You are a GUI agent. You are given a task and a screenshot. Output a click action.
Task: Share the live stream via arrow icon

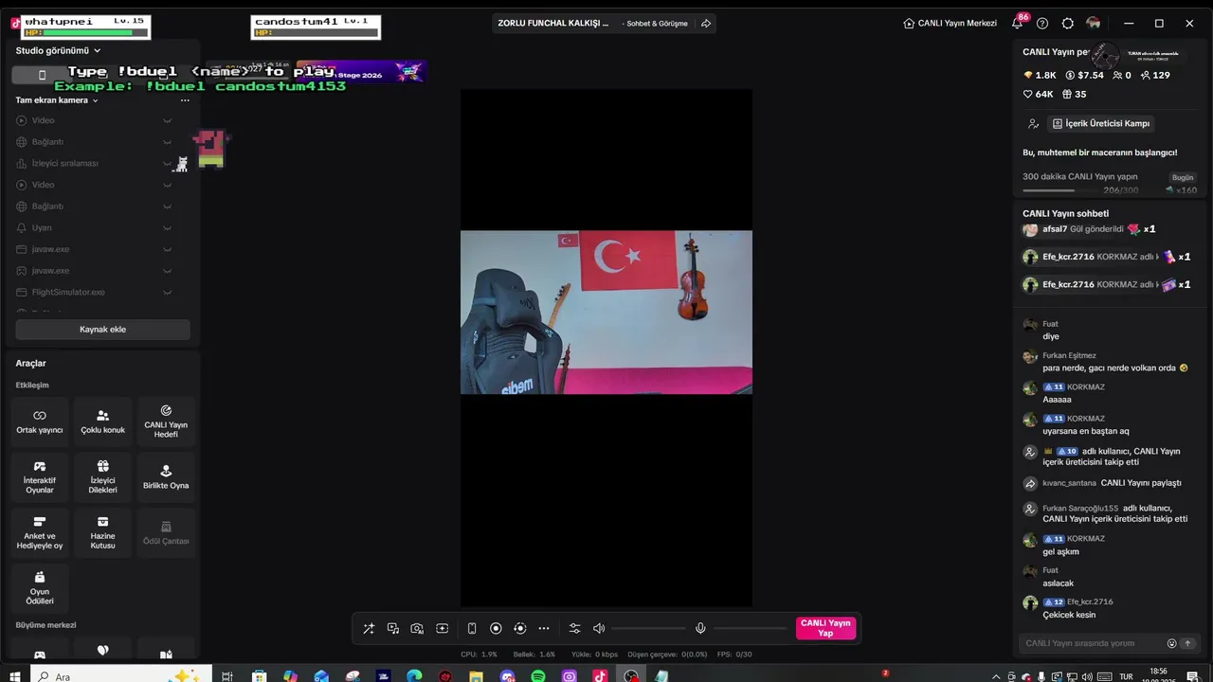(706, 24)
